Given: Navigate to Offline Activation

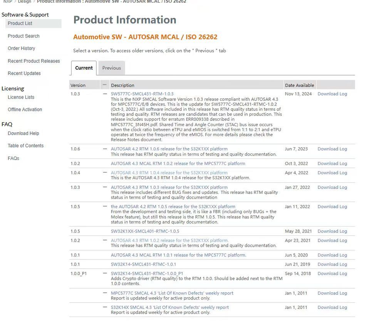Looking at the screenshot, I should (25, 109).
